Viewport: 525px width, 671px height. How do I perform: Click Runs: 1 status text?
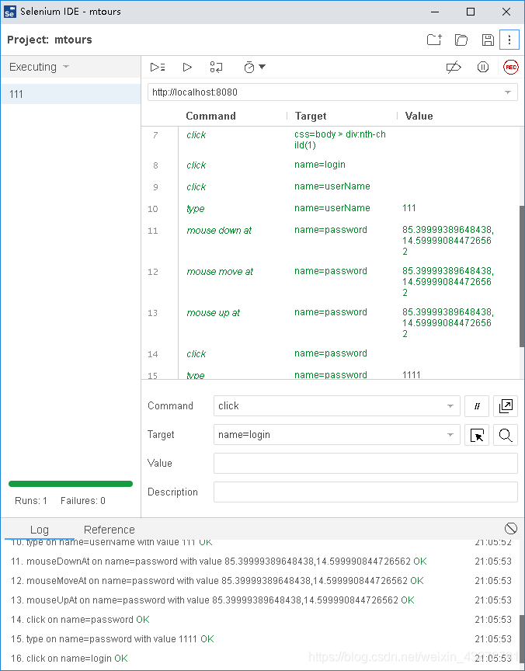coord(31,501)
